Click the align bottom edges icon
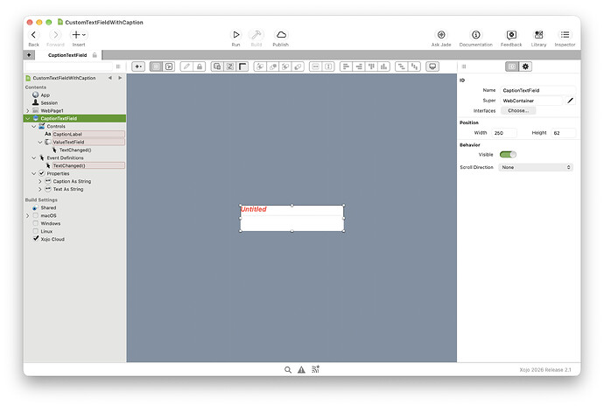Image resolution: width=604 pixels, height=406 pixels. [x=383, y=66]
